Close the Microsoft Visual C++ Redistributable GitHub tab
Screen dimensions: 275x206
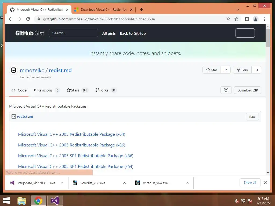67,10
